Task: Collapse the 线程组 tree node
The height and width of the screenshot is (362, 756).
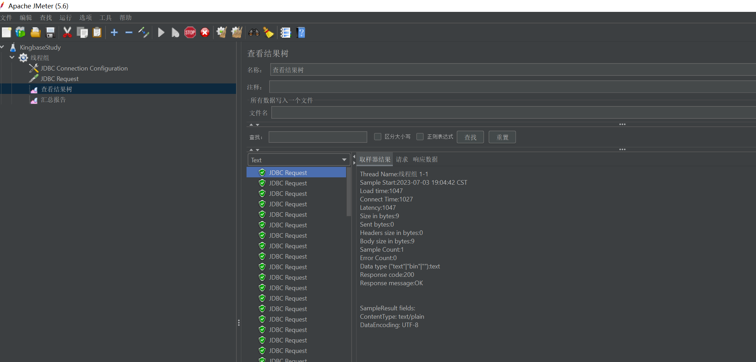Action: click(x=12, y=57)
